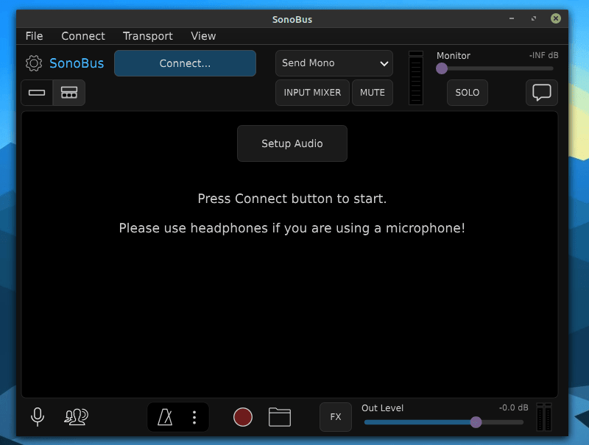Open the Connect menu
The width and height of the screenshot is (589, 445).
tap(83, 36)
